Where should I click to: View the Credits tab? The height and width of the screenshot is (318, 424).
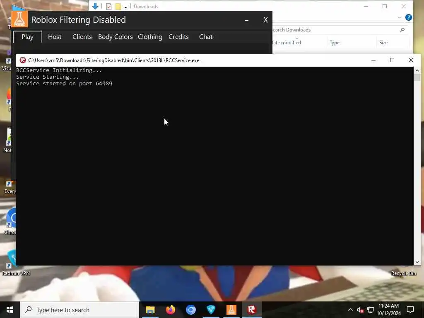tap(178, 37)
